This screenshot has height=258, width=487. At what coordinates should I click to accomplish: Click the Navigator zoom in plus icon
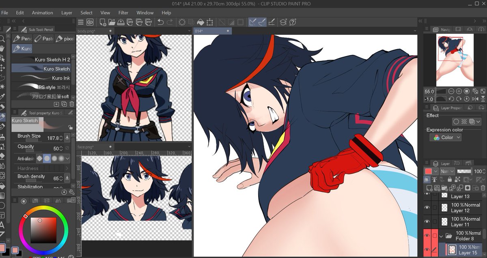pos(459,92)
